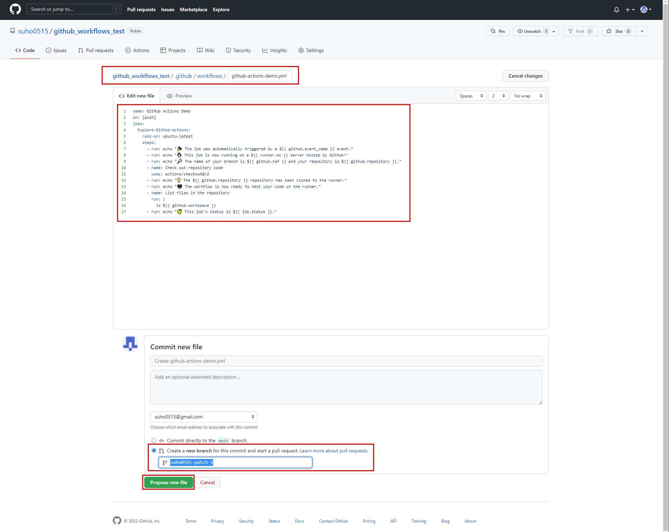Go to Explore
This screenshot has width=669, height=532.
point(221,9)
